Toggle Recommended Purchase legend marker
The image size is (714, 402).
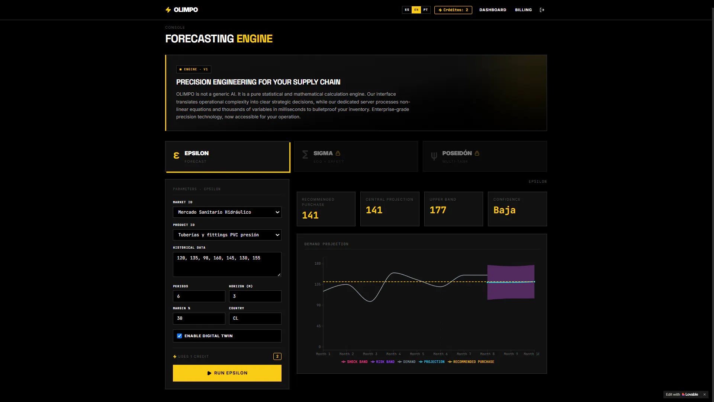pos(450,362)
